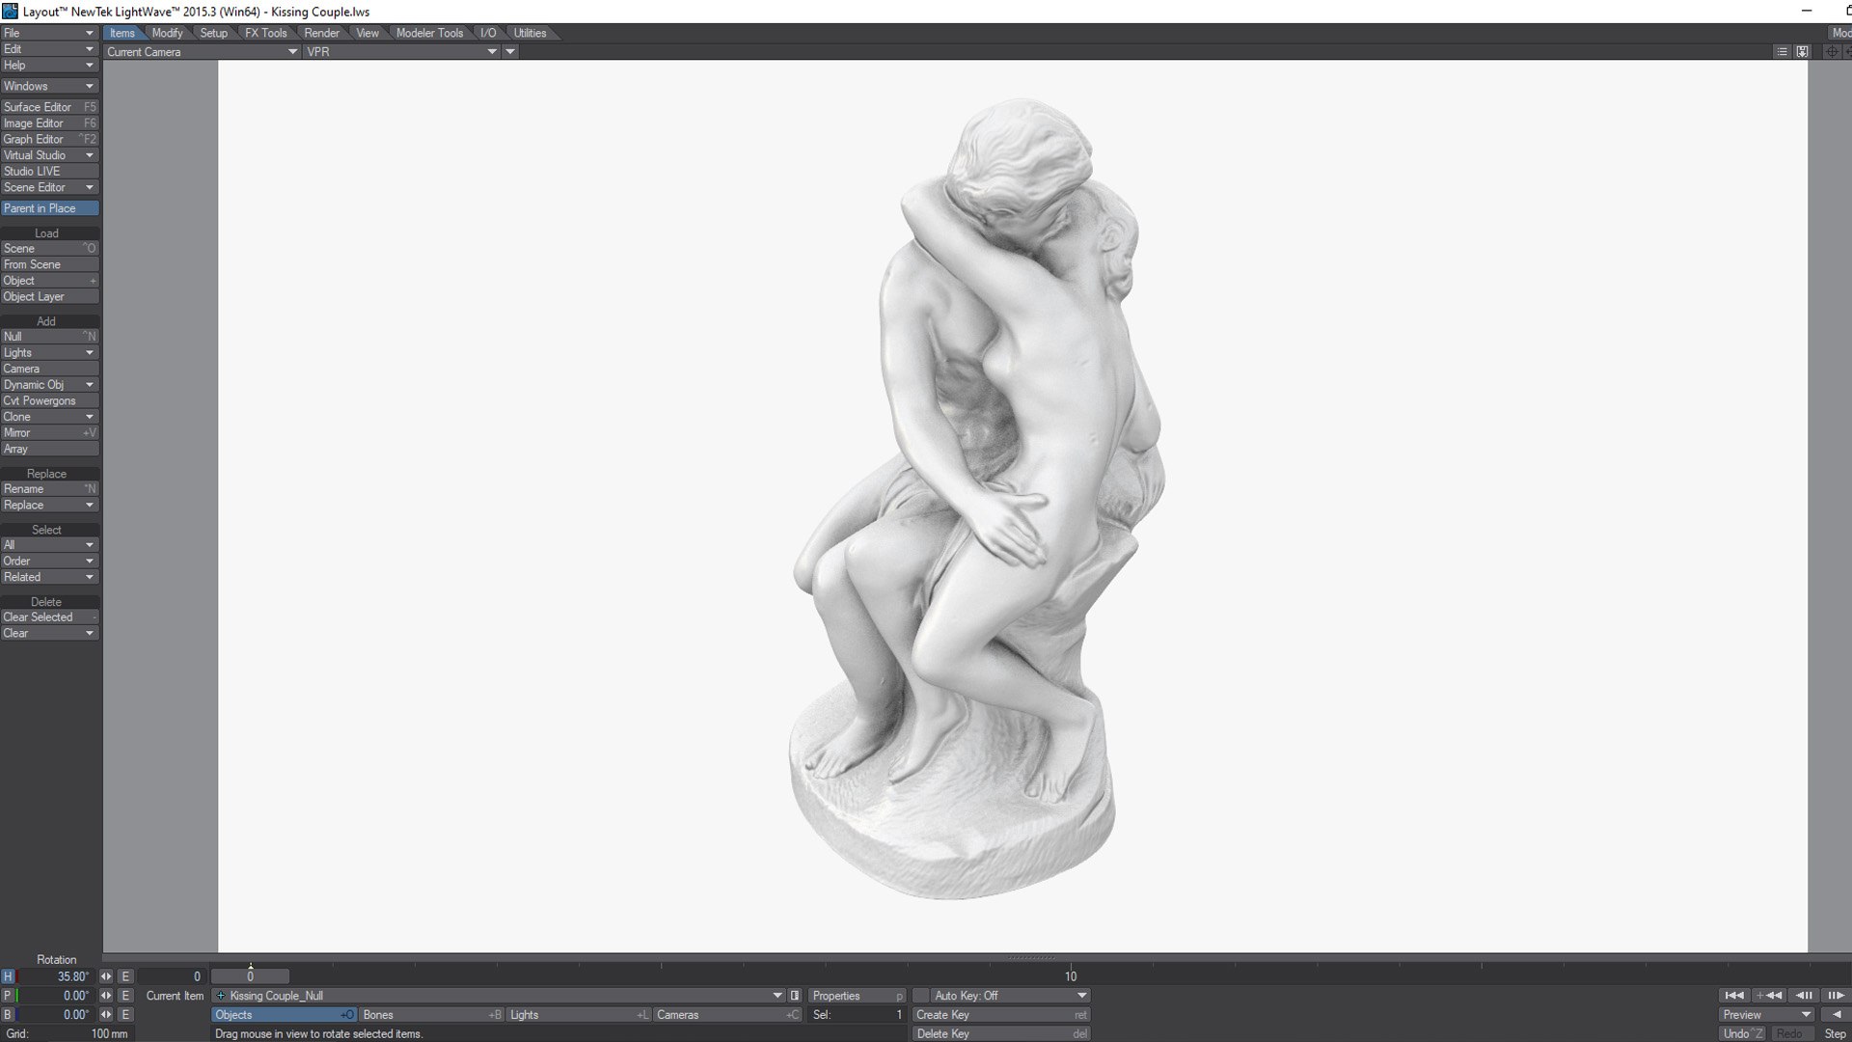Open the Preview dropdown
Screen dimensions: 1852x1042
click(1767, 1015)
